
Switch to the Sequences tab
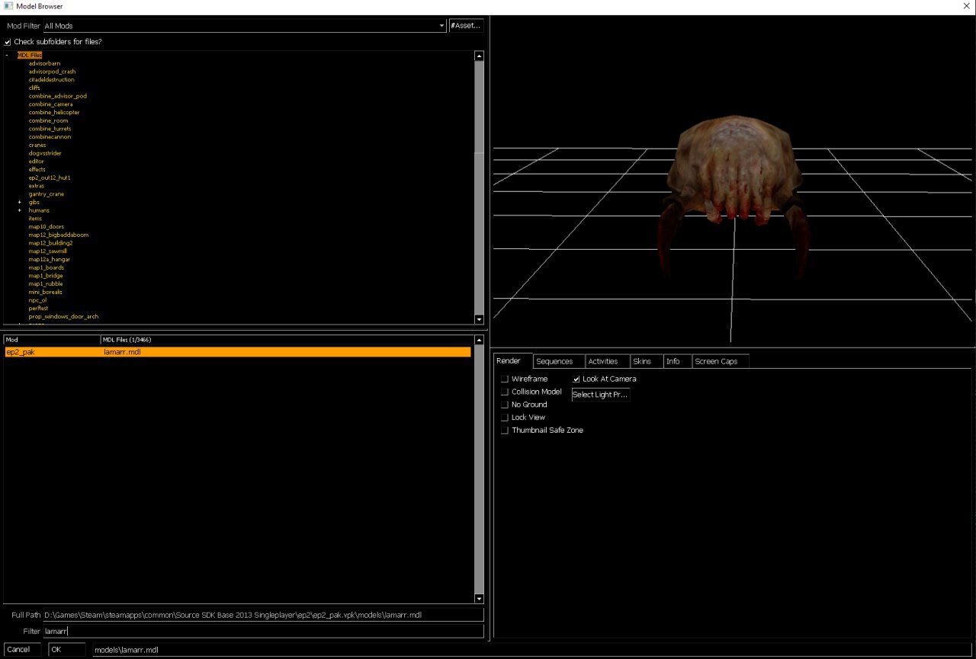tap(558, 361)
